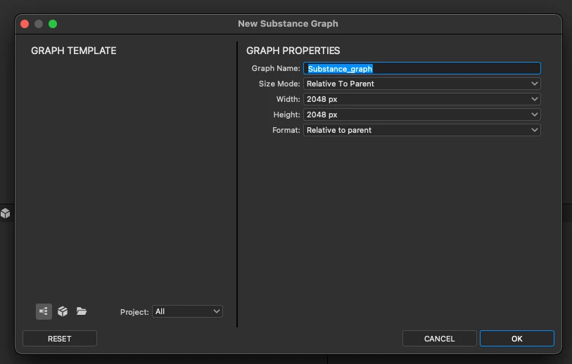Screen dimensions: 572x364
Task: Click the Graph Name input field
Action: coord(421,68)
